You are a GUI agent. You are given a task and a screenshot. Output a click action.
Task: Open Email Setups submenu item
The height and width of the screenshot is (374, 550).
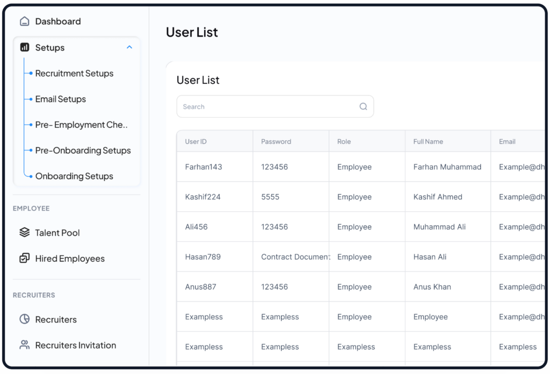pyautogui.click(x=60, y=99)
